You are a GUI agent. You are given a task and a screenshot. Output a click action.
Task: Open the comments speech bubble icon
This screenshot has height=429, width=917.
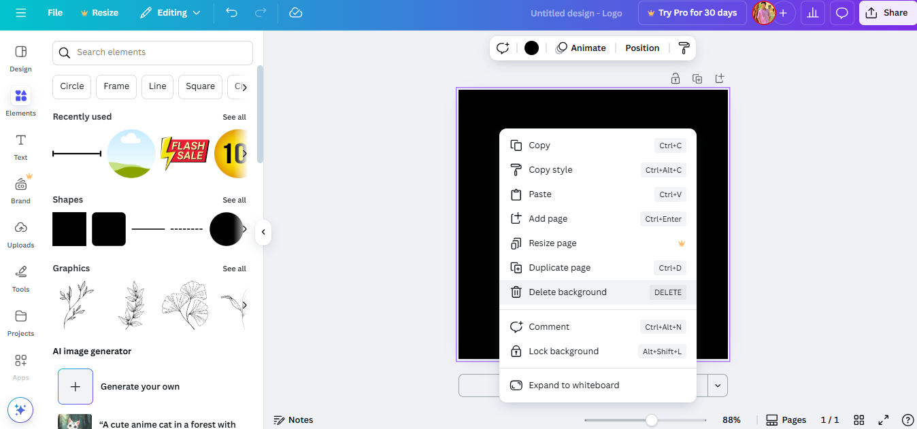point(842,13)
